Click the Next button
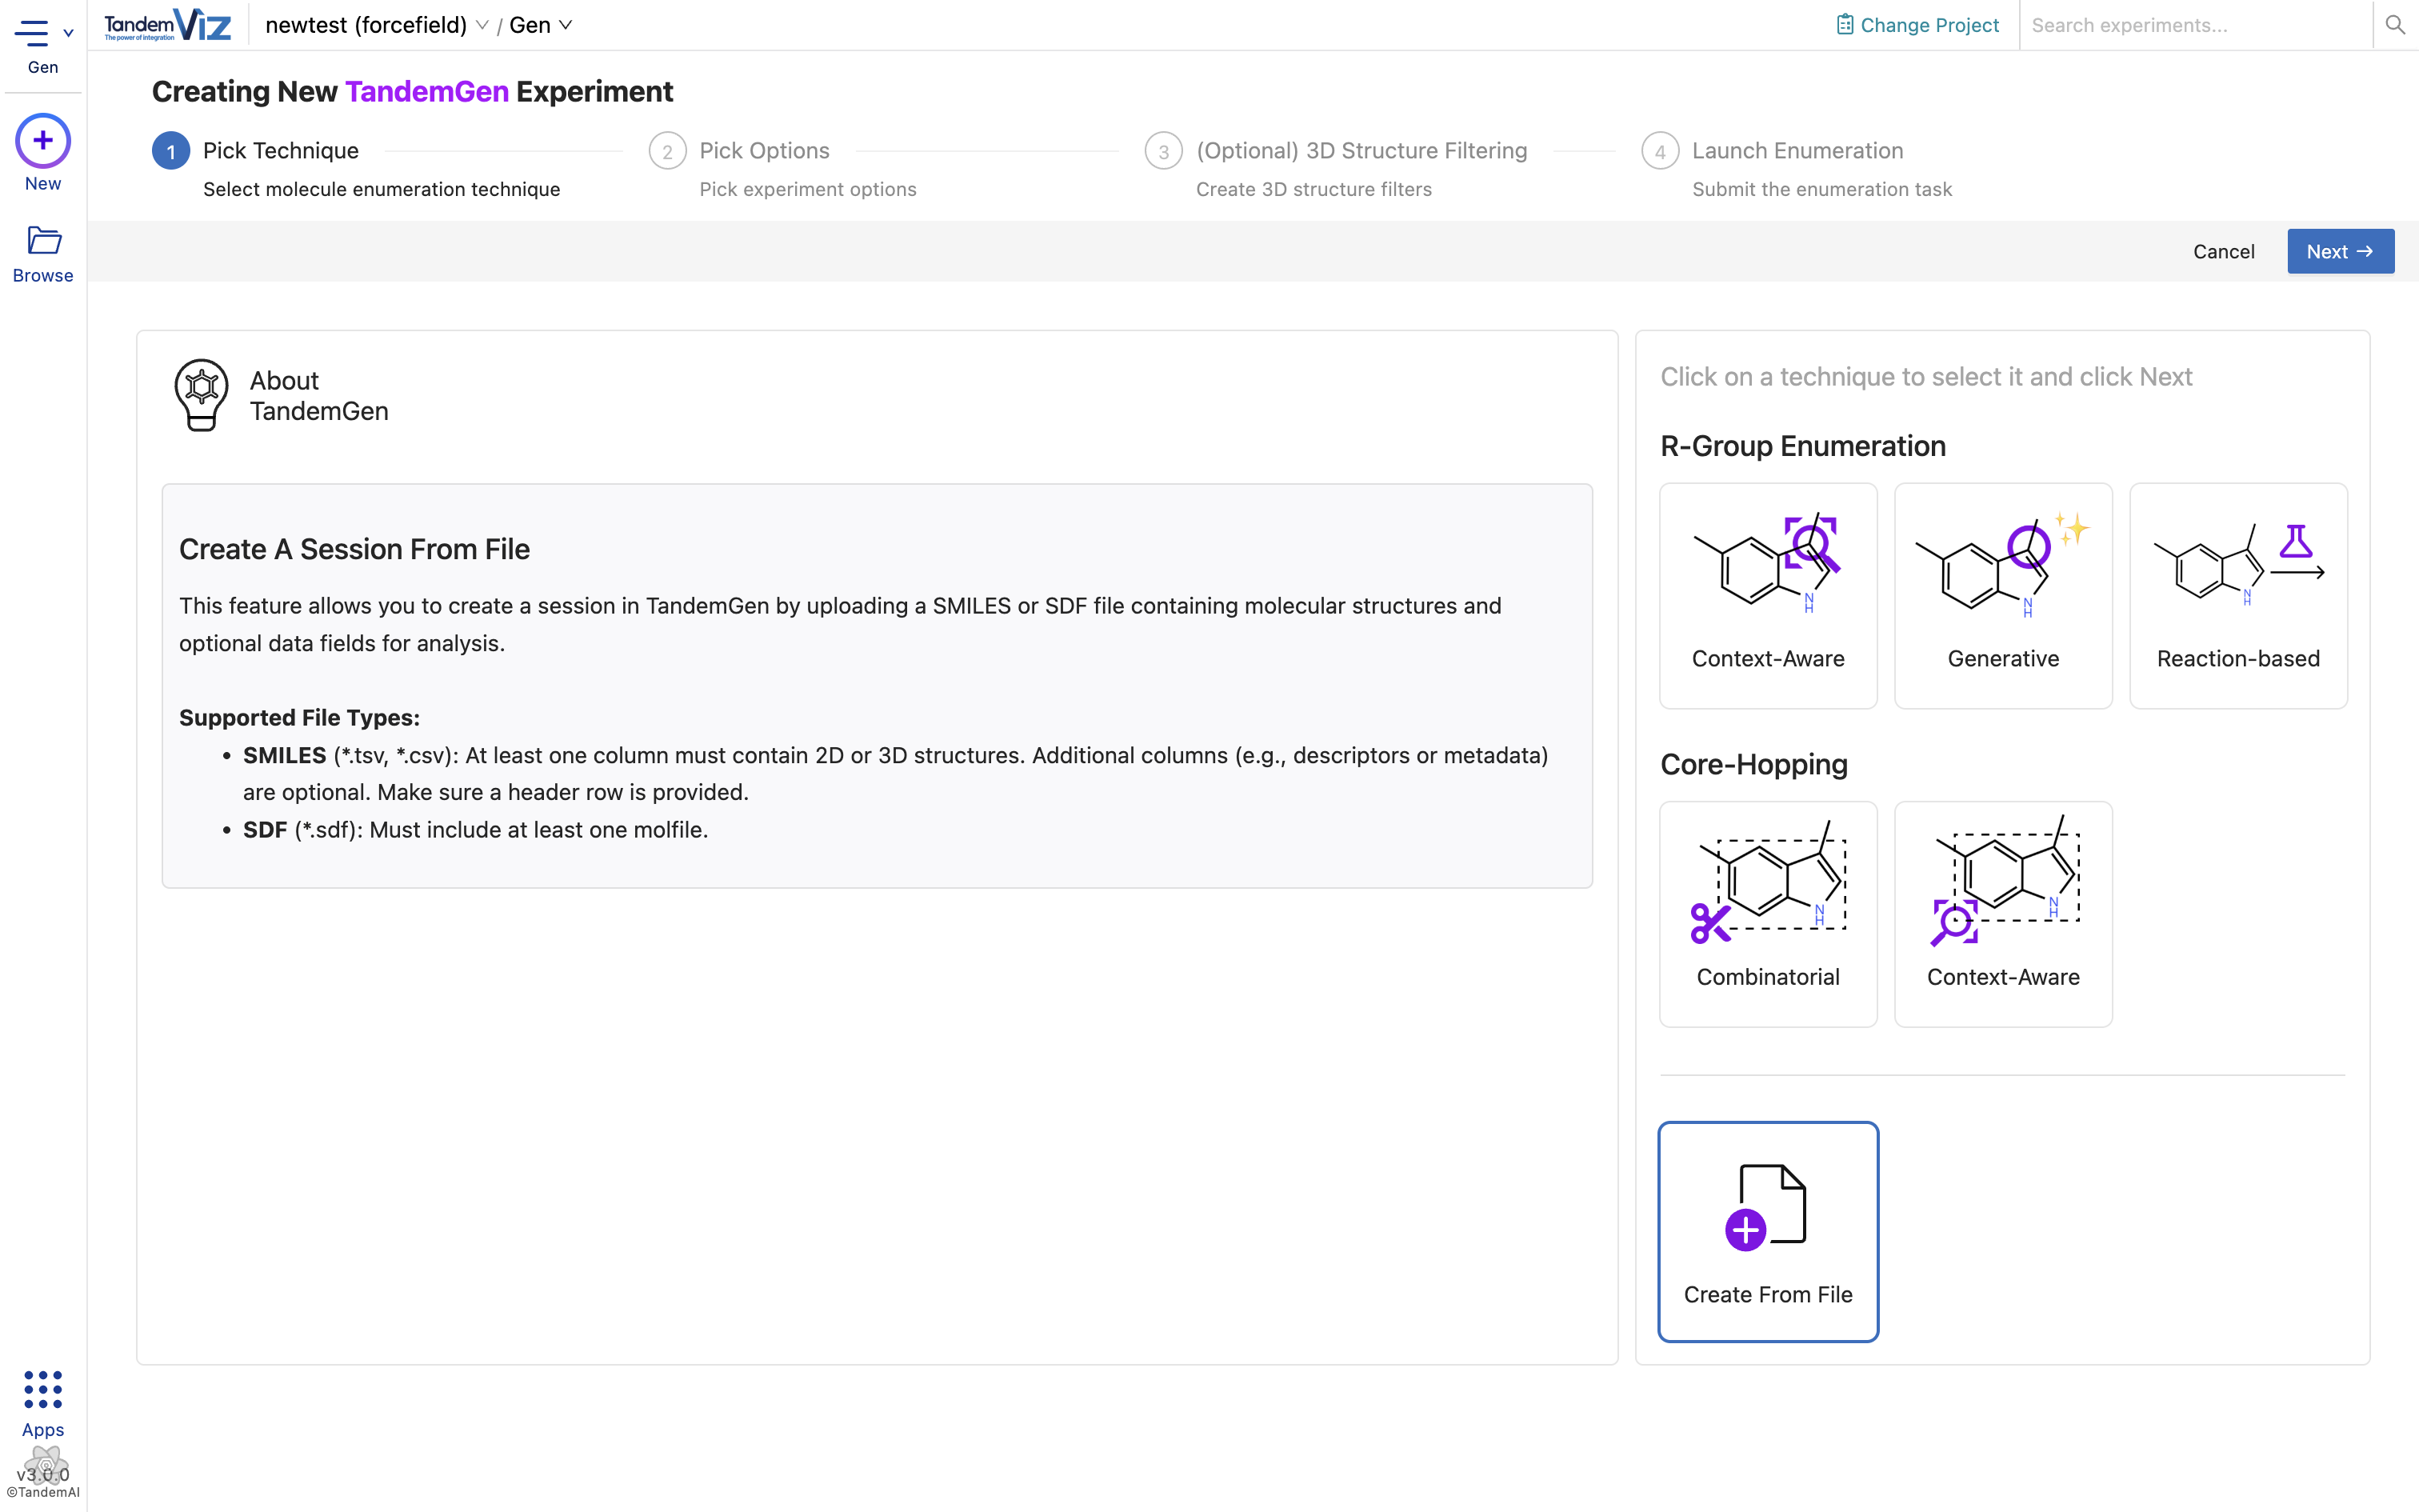This screenshot has height=1512, width=2419. click(x=2340, y=251)
